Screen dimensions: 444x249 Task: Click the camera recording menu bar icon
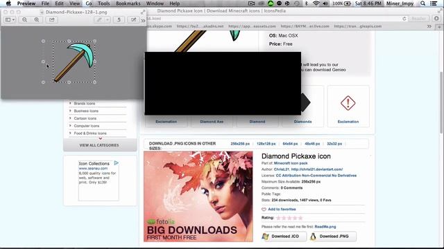click(x=251, y=3)
